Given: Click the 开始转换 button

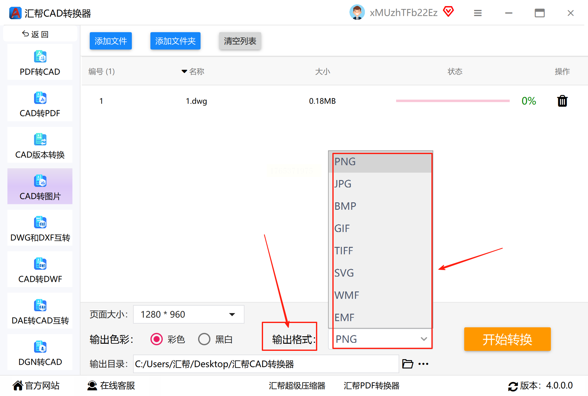Looking at the screenshot, I should (508, 339).
